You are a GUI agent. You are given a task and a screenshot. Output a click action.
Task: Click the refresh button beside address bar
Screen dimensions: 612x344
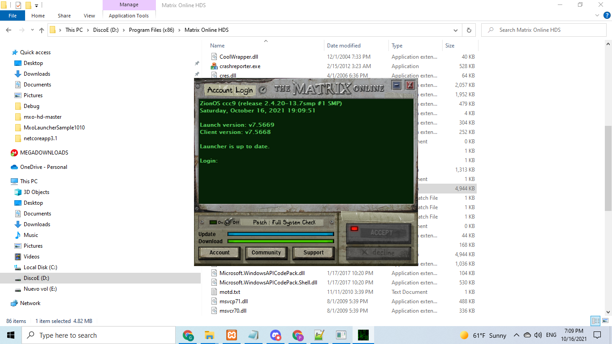tap(469, 30)
